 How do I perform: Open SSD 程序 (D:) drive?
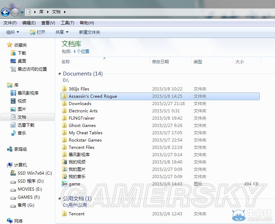[31, 181]
